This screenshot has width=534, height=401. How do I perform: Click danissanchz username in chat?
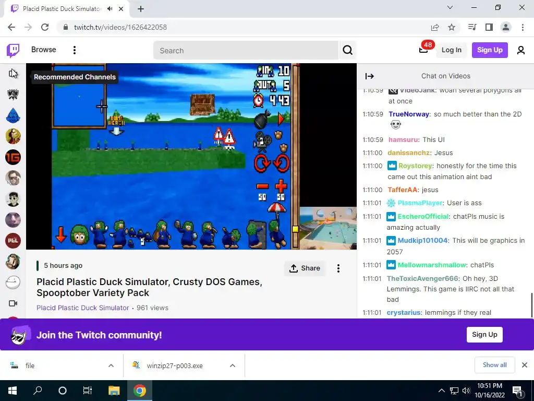(409, 153)
